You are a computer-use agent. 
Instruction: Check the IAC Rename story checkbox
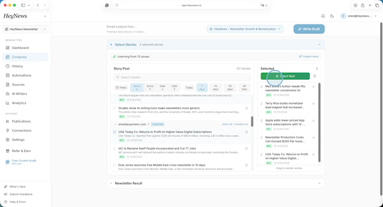tap(114, 149)
